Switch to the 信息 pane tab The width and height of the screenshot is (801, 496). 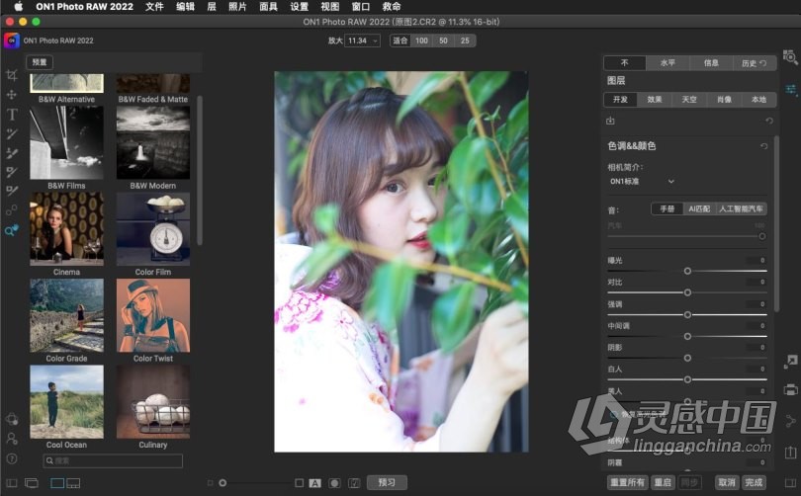711,63
